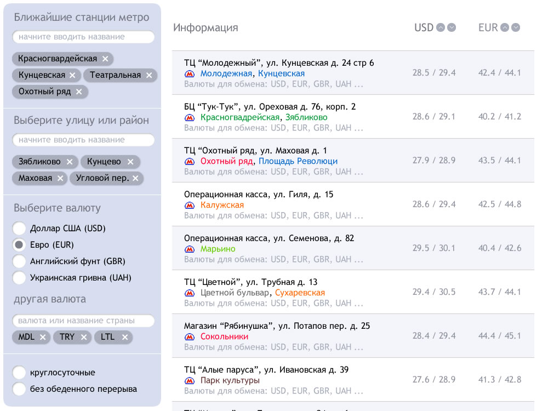This screenshot has height=411, width=548.
Task: Enable без обеденного перерыва filter
Action: (x=19, y=389)
